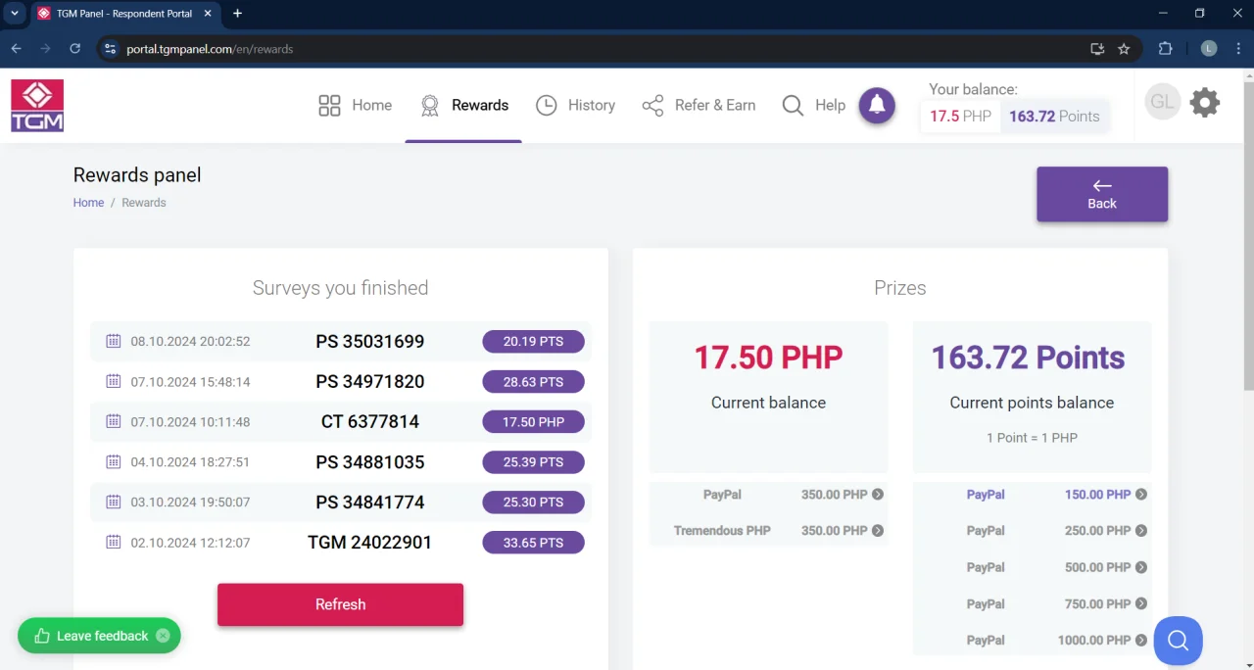The height and width of the screenshot is (670, 1254).
Task: Close the TGM Panel browser tab
Action: (x=207, y=14)
